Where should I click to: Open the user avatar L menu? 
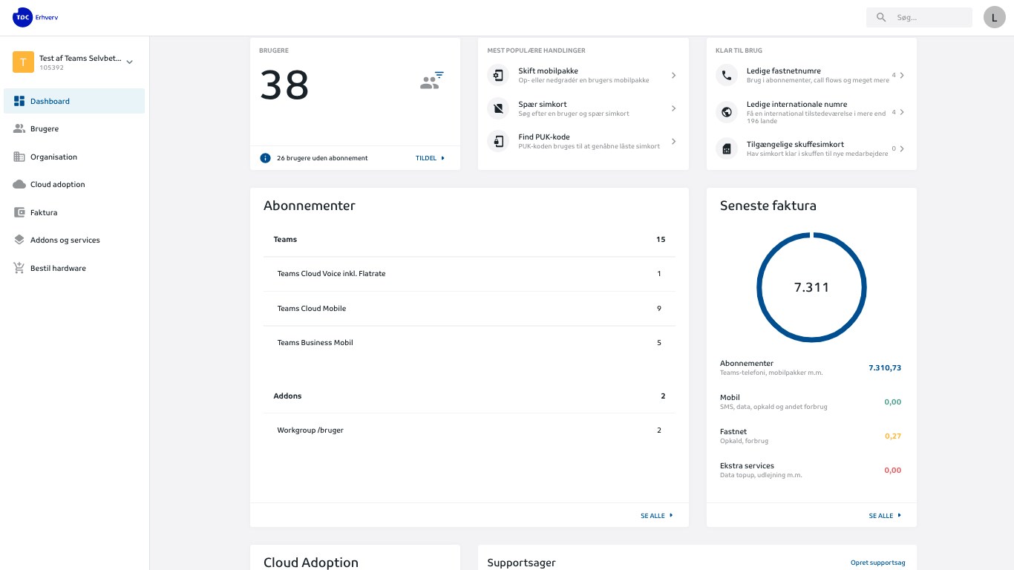994,17
